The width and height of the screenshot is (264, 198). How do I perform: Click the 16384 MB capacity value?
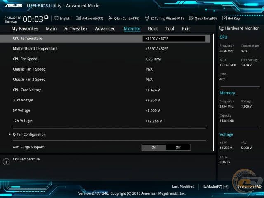click(x=226, y=120)
